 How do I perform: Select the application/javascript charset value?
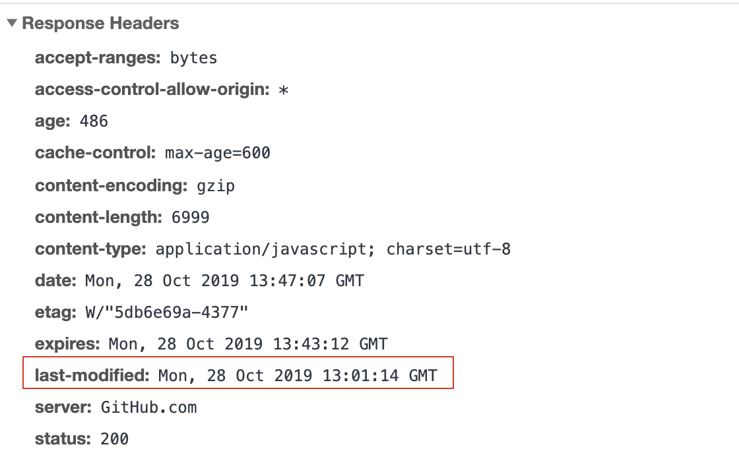click(x=333, y=249)
